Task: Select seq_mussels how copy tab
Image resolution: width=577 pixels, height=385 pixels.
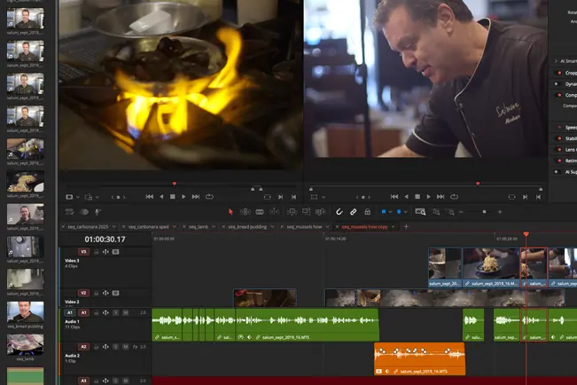Action: click(364, 226)
